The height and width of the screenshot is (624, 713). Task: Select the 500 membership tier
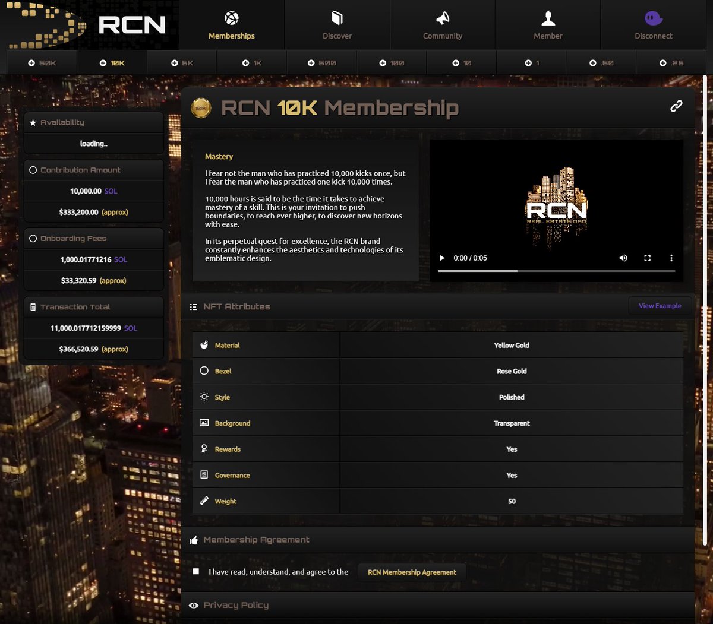click(x=321, y=63)
